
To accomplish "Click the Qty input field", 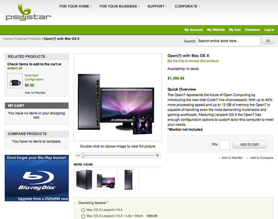I will coord(224,145).
